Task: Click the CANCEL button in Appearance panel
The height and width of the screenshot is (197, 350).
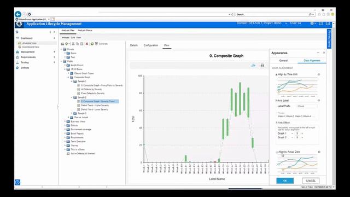Action: [x=311, y=181]
